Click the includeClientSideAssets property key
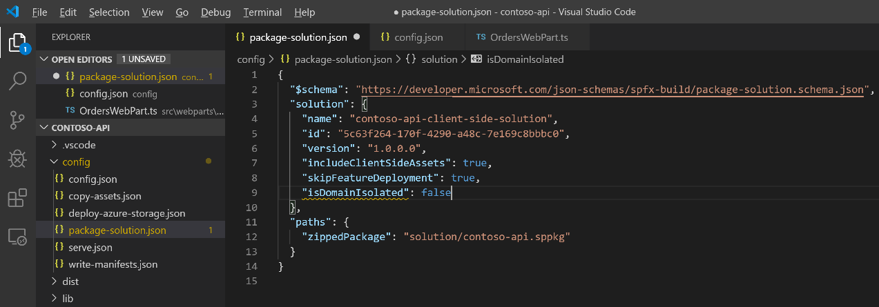Viewport: 879px width, 307px height. click(x=376, y=163)
